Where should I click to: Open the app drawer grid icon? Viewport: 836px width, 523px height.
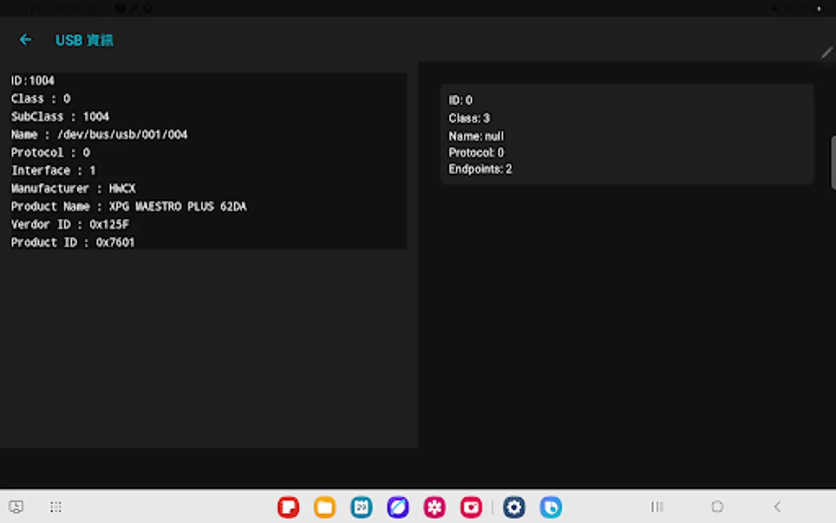(x=56, y=507)
